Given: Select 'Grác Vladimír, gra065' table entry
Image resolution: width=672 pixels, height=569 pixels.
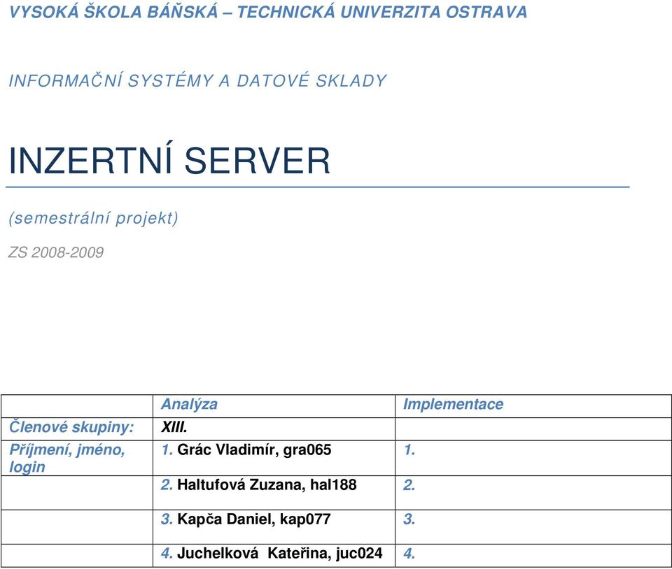Looking at the screenshot, I should point(254,449).
